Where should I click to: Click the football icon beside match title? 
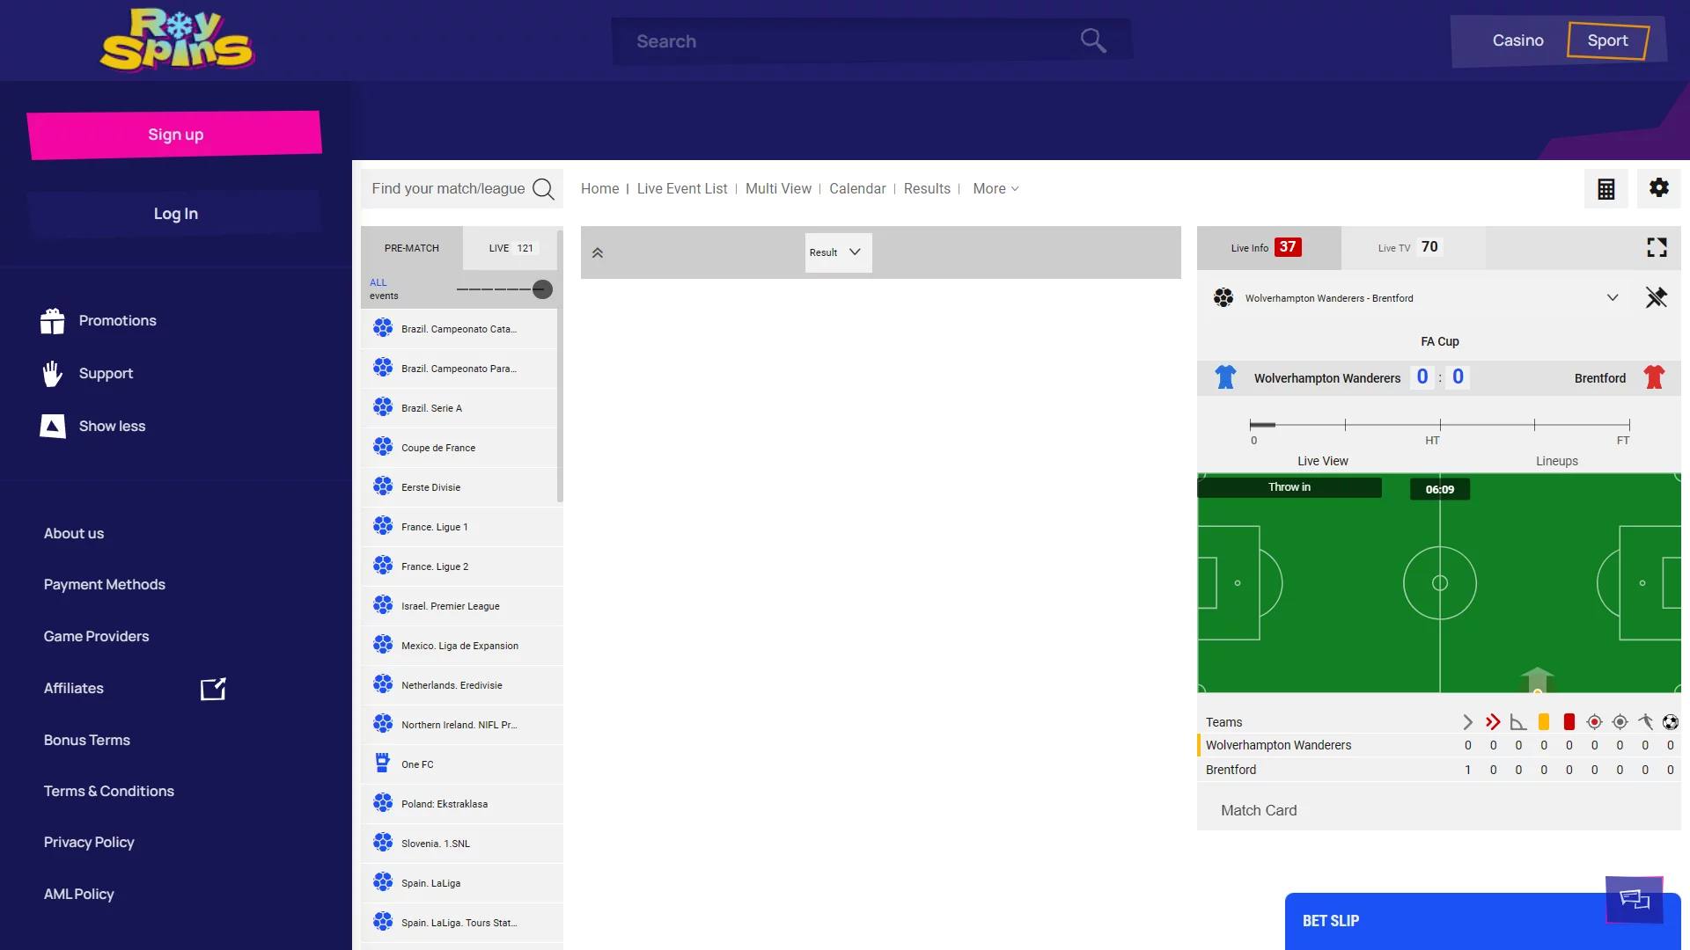1223,298
